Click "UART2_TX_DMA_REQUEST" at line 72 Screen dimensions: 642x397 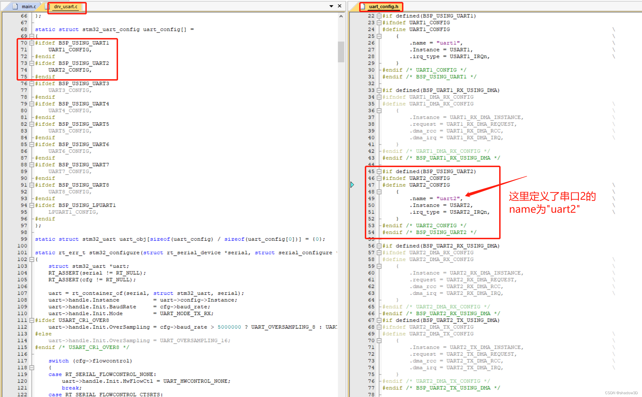(480, 354)
